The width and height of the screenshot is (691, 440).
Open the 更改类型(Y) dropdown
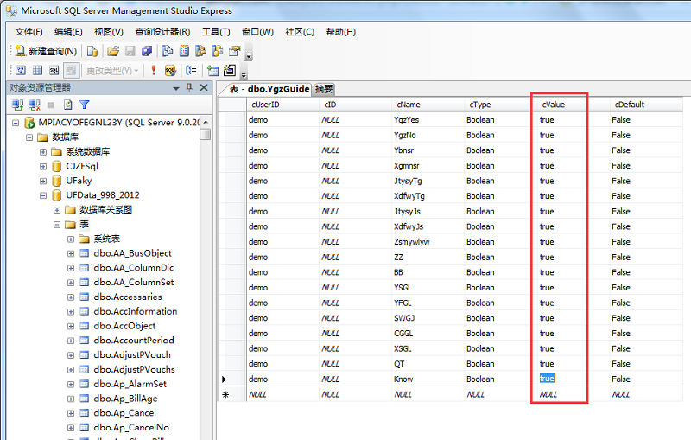[112, 71]
